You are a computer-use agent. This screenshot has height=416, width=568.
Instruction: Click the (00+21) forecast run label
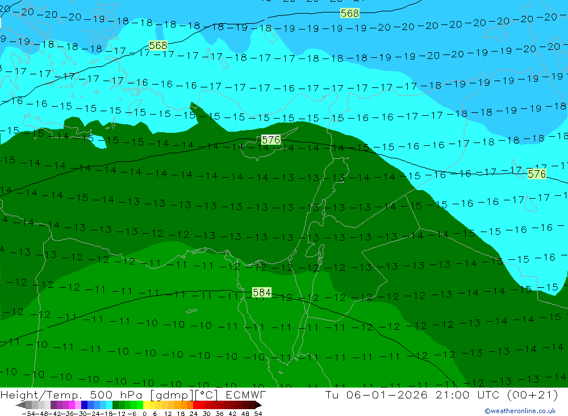pyautogui.click(x=533, y=394)
